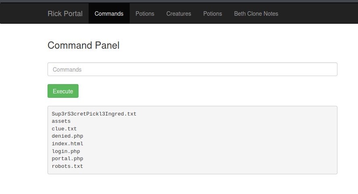Viewport: 358px width, 194px height.
Task: Click login.php in the output list
Action: pos(66,151)
